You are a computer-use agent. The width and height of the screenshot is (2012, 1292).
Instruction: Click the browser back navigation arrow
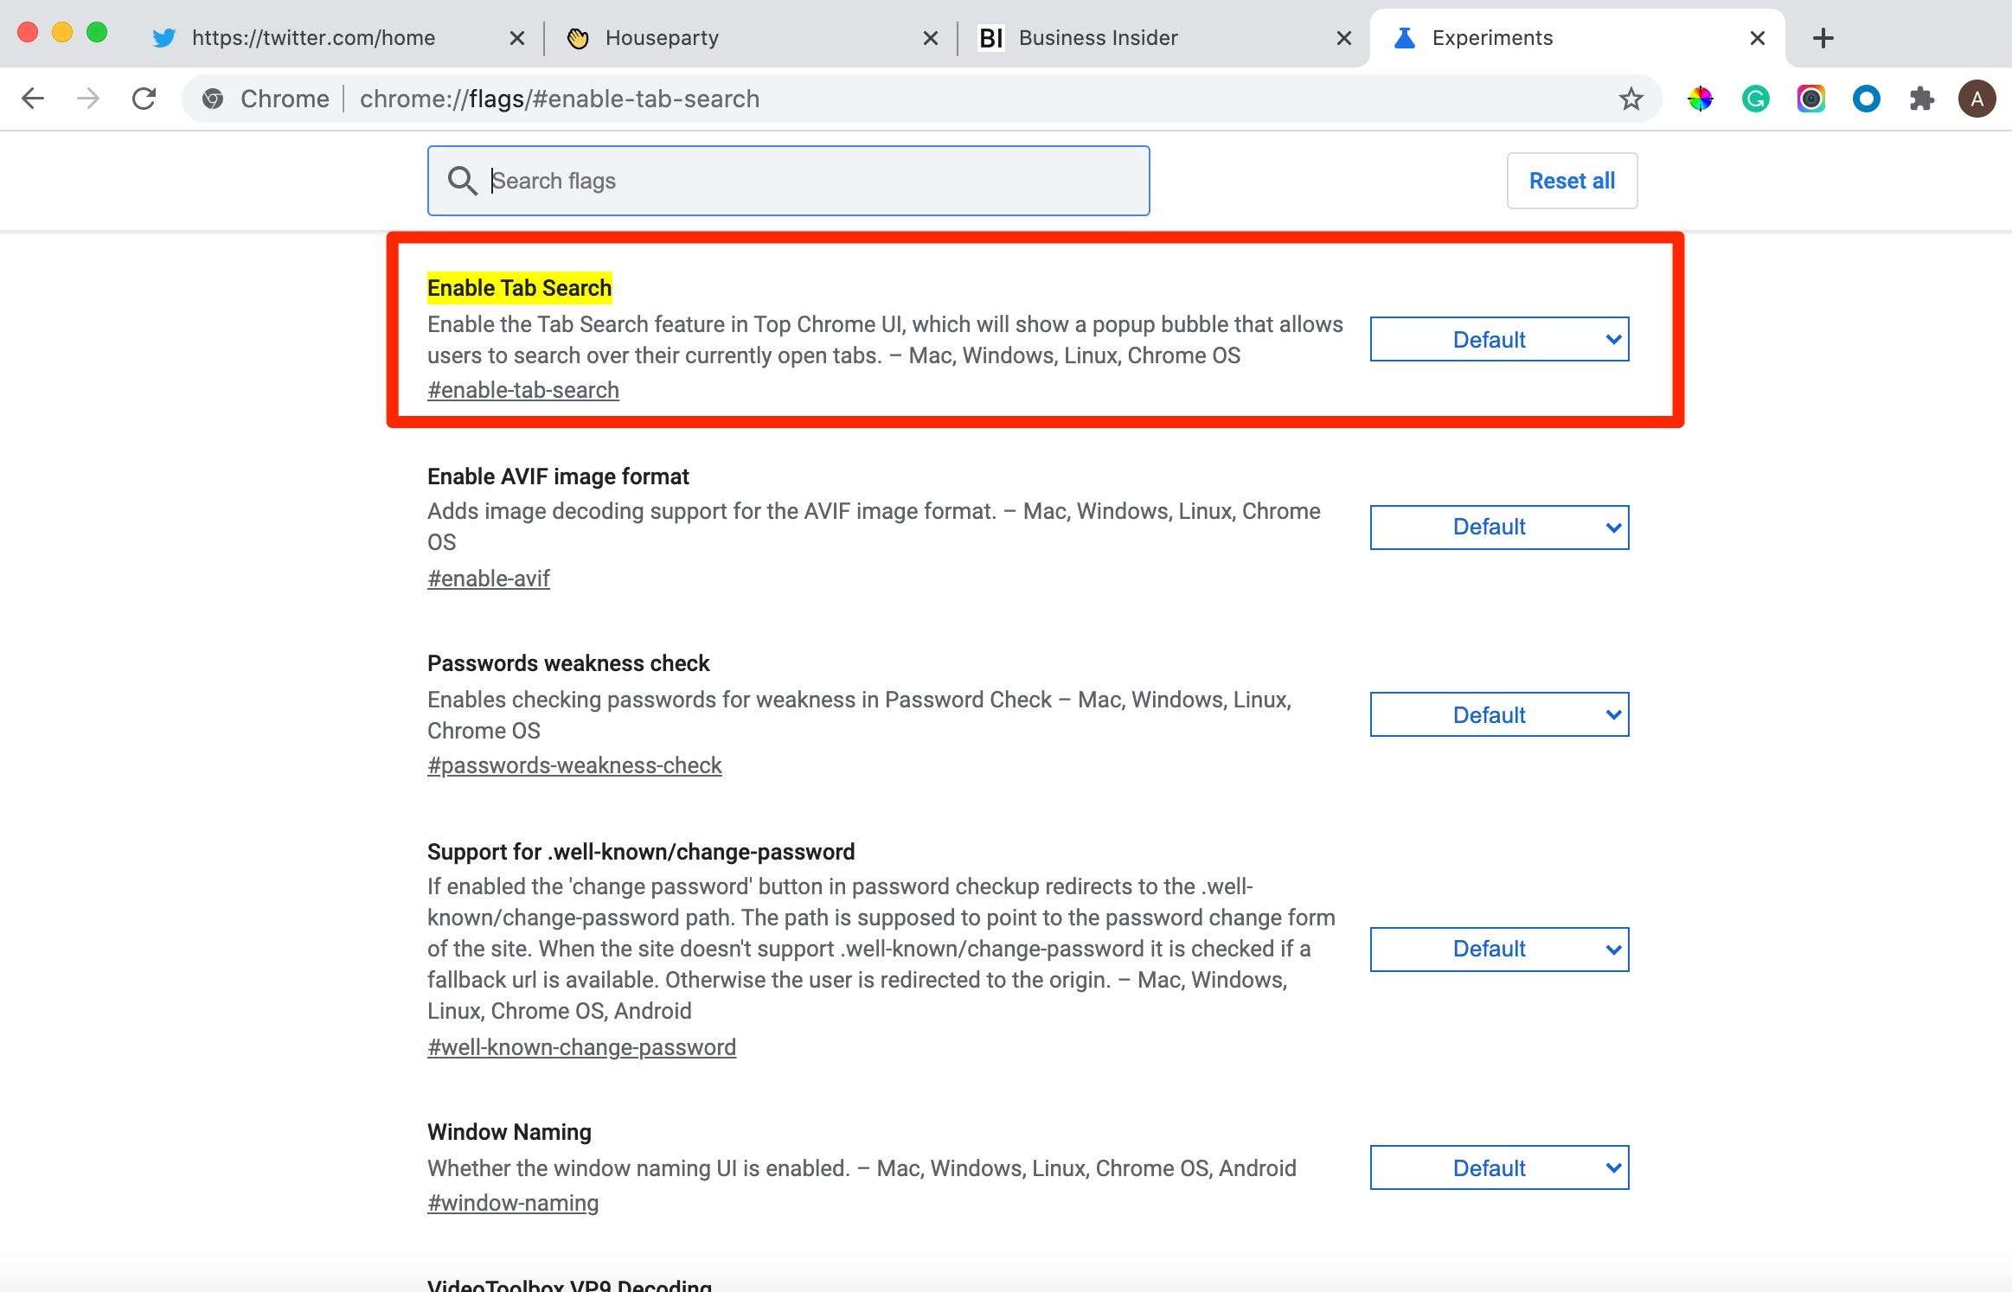click(34, 99)
